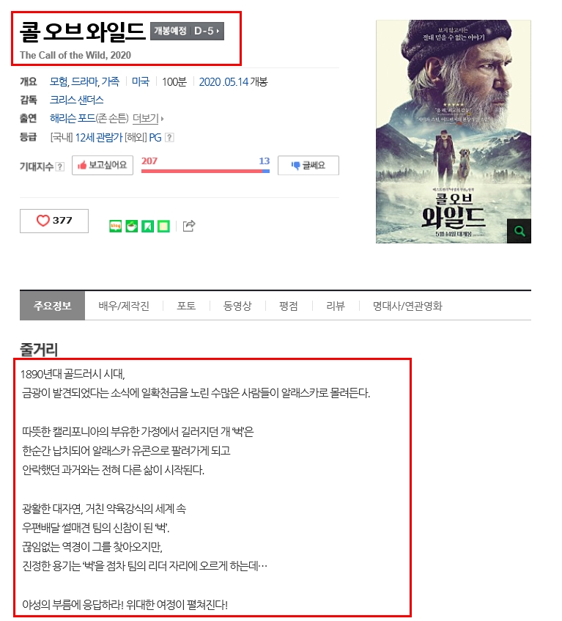This screenshot has width=562, height=621.
Task: Open the external share arrow icon
Action: [189, 226]
